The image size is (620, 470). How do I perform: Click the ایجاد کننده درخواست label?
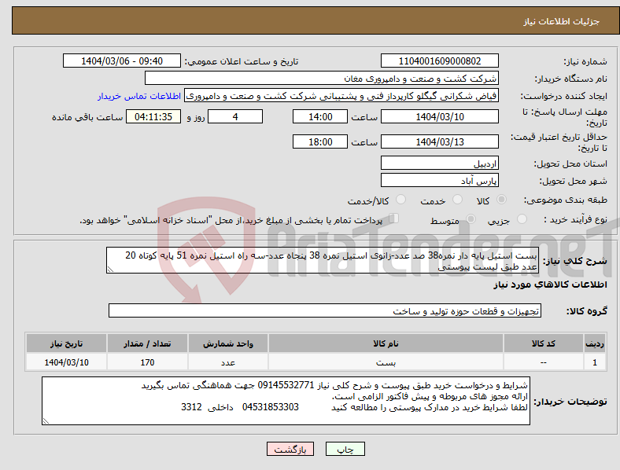point(564,97)
